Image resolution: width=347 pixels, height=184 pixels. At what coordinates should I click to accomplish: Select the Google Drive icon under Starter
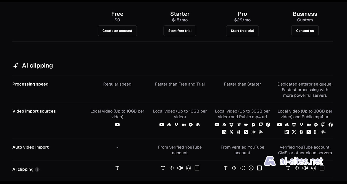tap(169, 125)
